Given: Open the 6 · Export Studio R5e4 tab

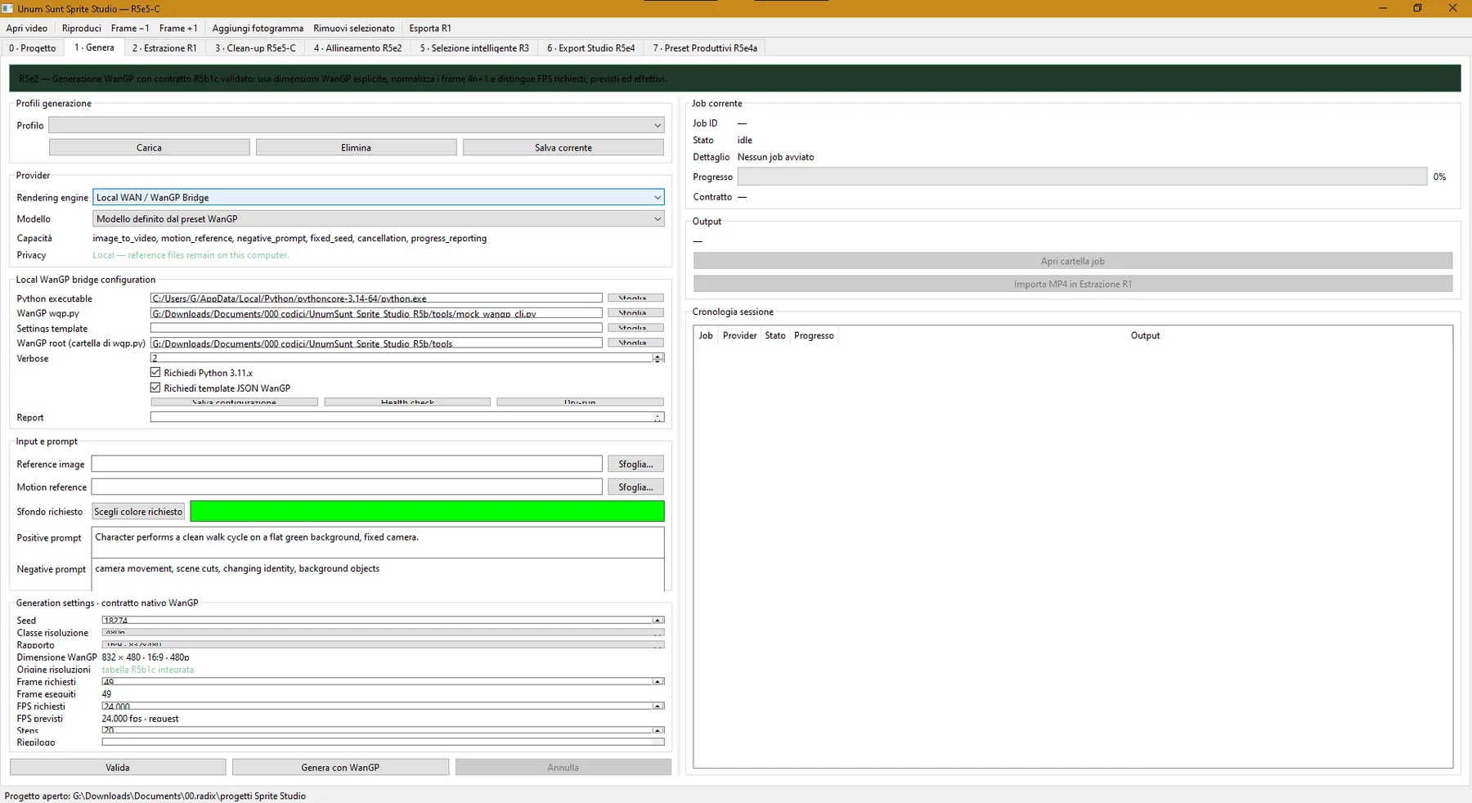Looking at the screenshot, I should (590, 48).
